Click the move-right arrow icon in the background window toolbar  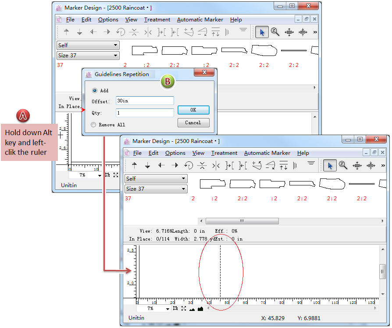click(x=107, y=32)
